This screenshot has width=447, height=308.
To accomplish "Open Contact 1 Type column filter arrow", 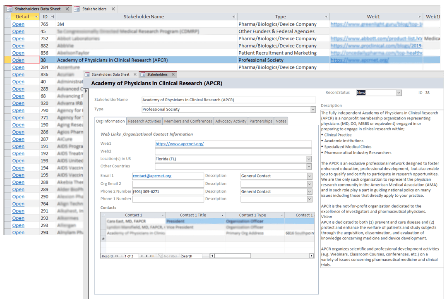I will point(282,215).
